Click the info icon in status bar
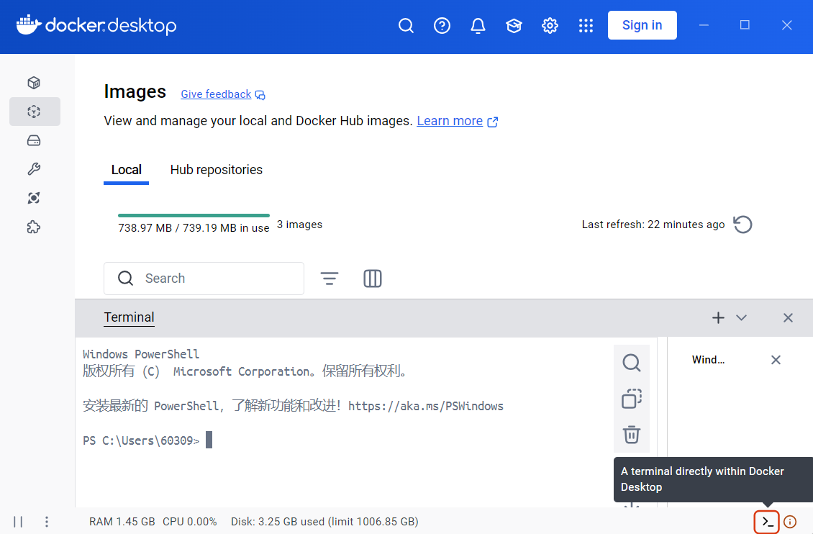The width and height of the screenshot is (813, 534). [790, 522]
